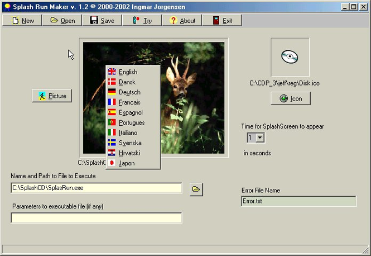
Task: Test the splash using the Try button
Action: [x=142, y=20]
